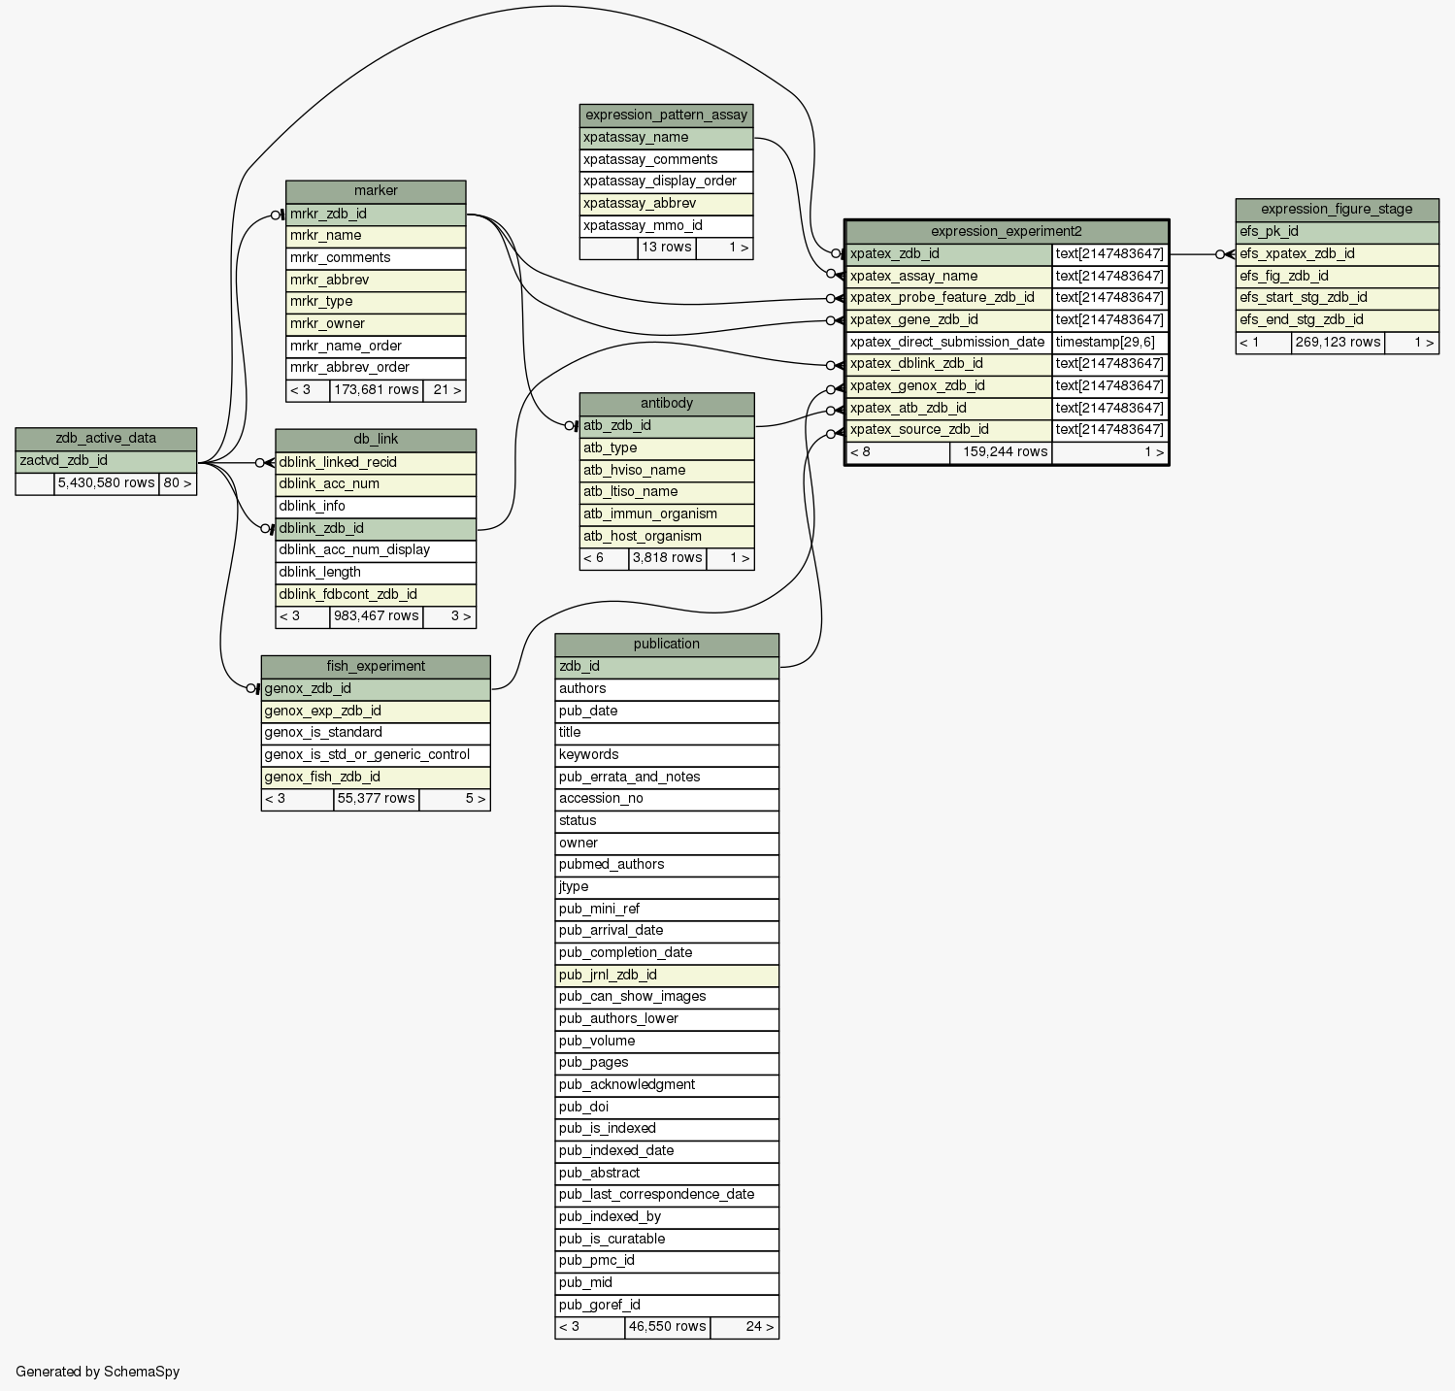Click the antibody table title

click(666, 404)
